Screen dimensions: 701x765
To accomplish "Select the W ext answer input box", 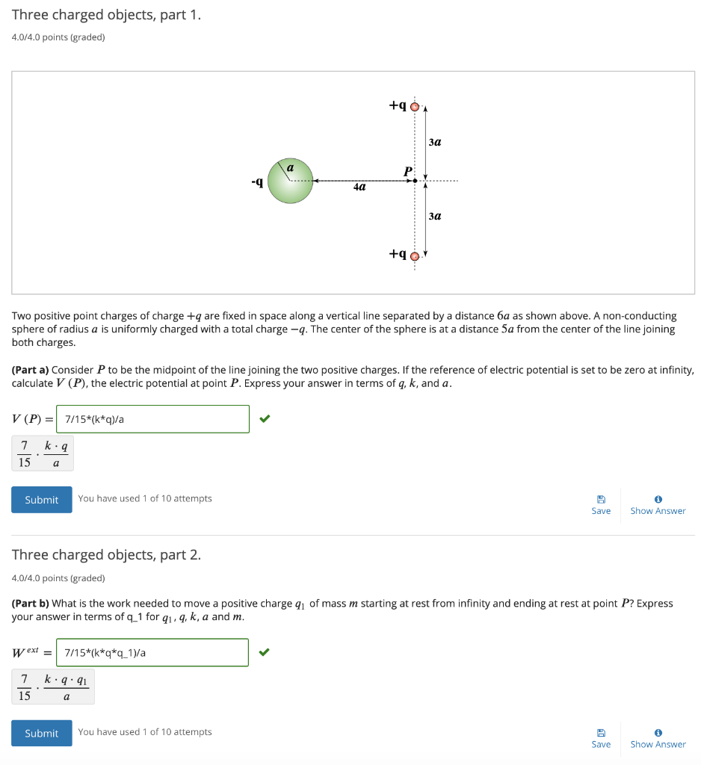I will [x=152, y=652].
